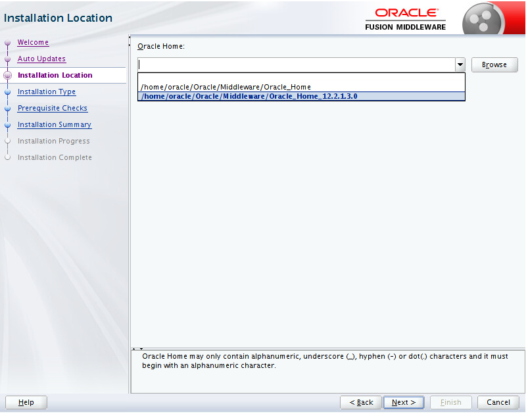Open the Welcome step link

pyautogui.click(x=33, y=42)
